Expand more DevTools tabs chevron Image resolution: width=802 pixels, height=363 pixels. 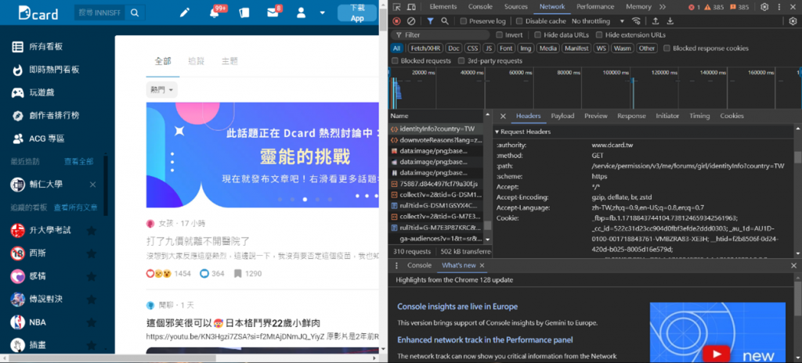pos(663,6)
